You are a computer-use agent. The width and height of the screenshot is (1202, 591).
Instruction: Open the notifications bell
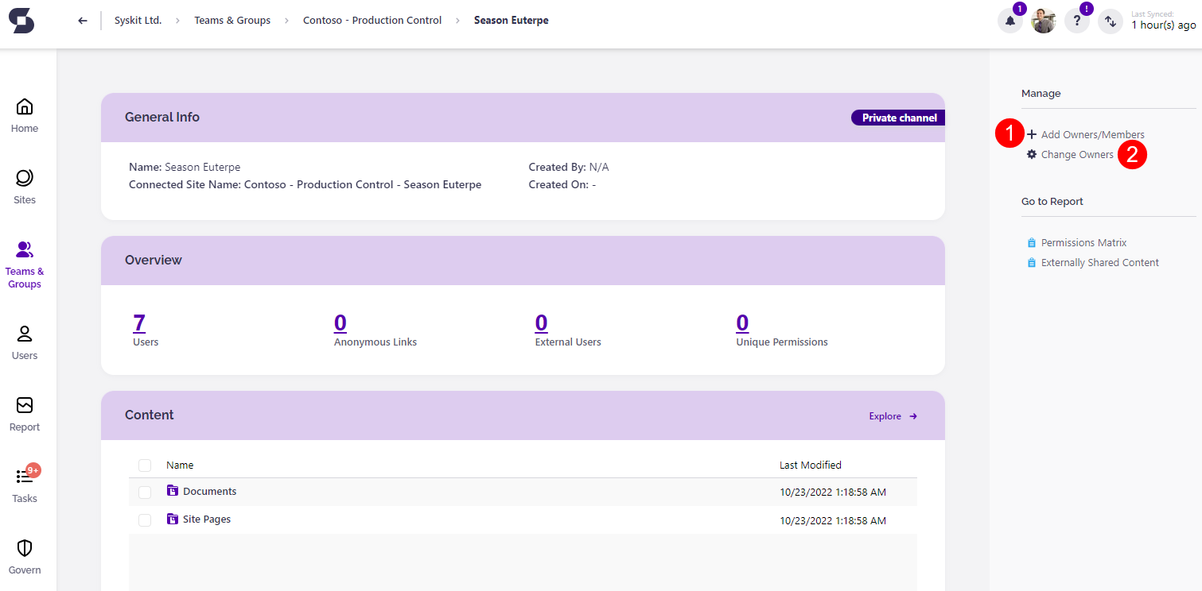click(x=1009, y=21)
